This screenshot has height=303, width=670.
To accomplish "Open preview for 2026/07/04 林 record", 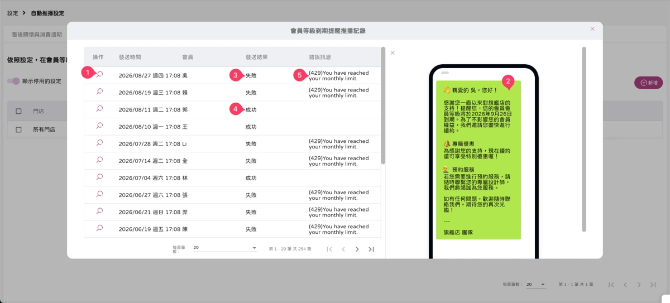I will (99, 177).
